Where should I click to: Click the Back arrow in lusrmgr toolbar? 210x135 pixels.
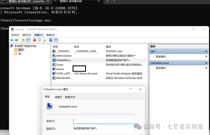point(12,40)
